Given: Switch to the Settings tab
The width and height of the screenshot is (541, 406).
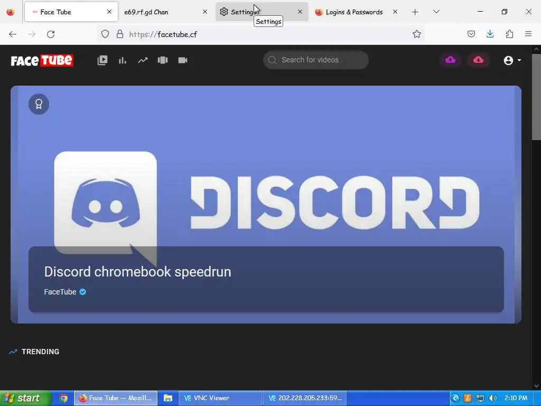Looking at the screenshot, I should pyautogui.click(x=262, y=12).
